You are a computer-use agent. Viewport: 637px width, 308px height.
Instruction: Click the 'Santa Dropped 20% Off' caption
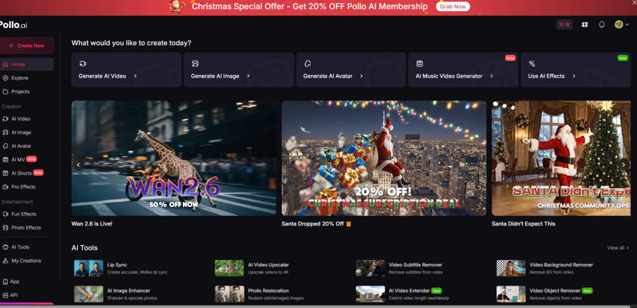(x=316, y=224)
